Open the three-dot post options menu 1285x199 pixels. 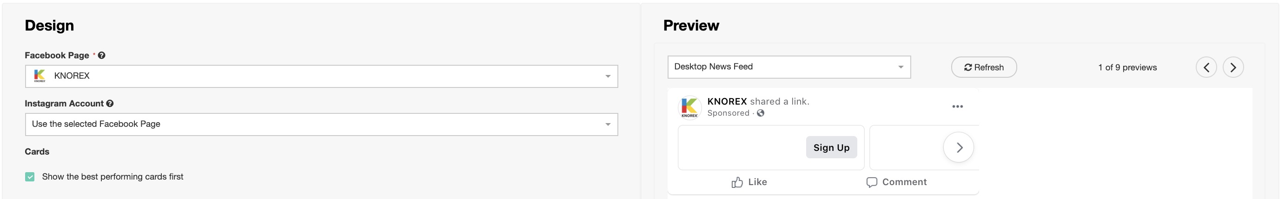point(957,107)
